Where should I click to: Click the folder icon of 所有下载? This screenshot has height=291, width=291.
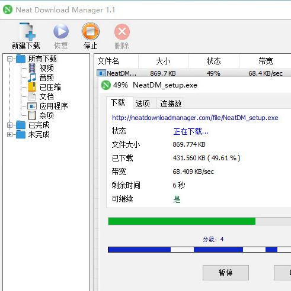click(x=21, y=59)
